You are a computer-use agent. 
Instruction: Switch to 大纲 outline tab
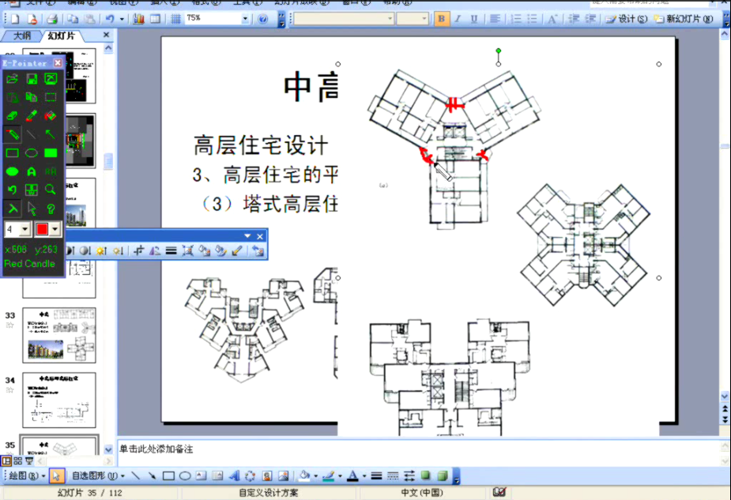[x=21, y=36]
